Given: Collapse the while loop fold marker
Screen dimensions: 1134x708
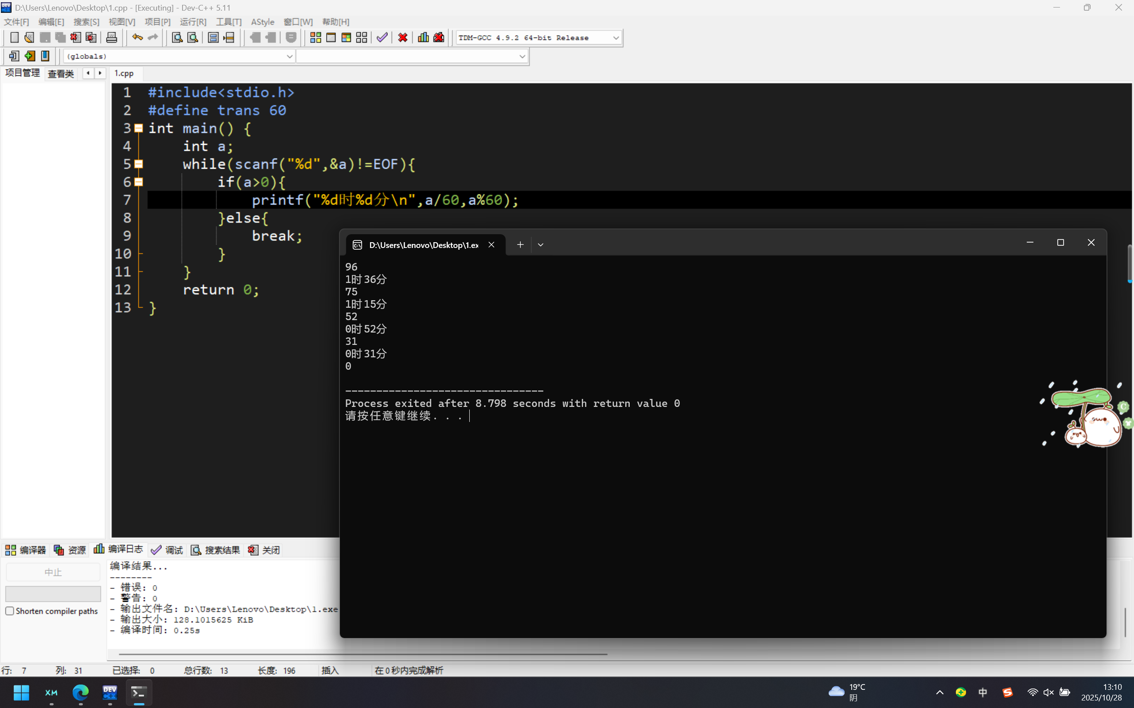Looking at the screenshot, I should 139,164.
